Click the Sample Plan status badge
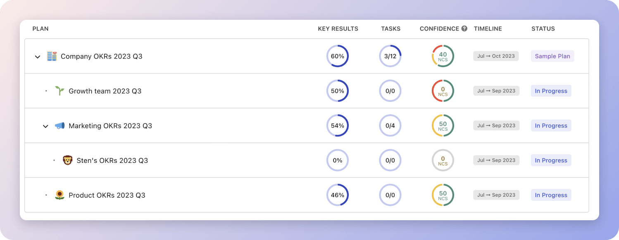The height and width of the screenshot is (240, 619). (x=552, y=56)
